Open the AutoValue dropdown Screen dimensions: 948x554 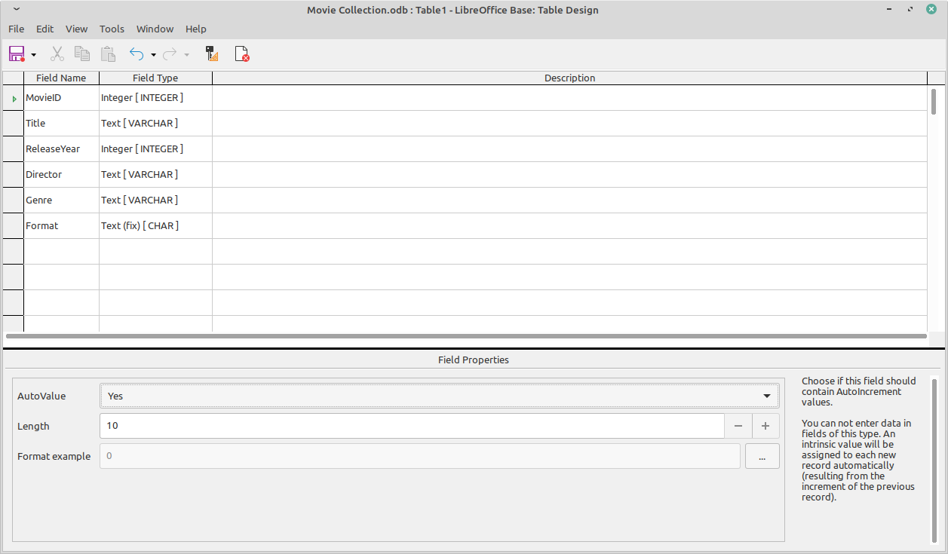coord(766,395)
